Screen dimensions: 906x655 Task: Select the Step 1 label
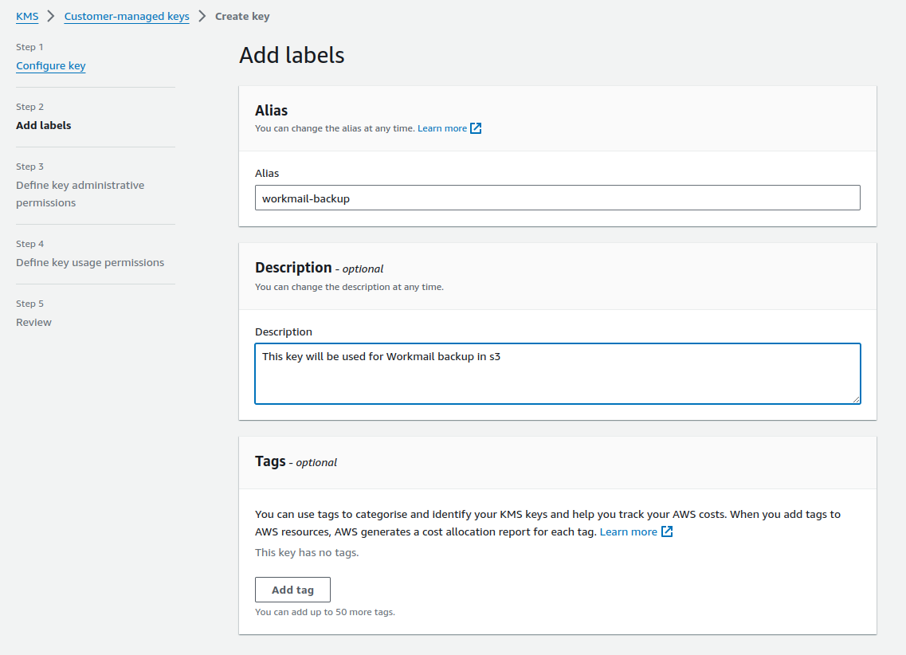tap(29, 47)
